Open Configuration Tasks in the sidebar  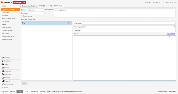tap(11, 9)
